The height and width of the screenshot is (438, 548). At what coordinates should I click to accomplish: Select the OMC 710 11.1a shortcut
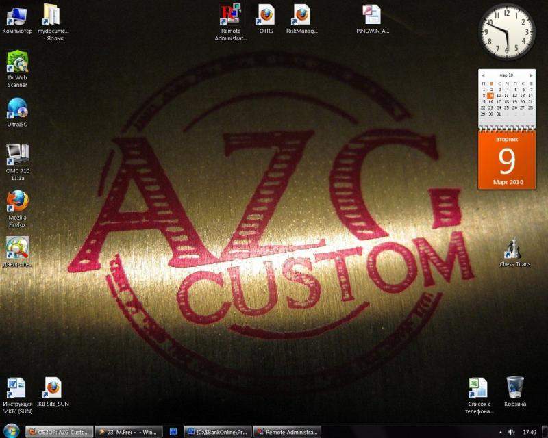click(x=18, y=162)
